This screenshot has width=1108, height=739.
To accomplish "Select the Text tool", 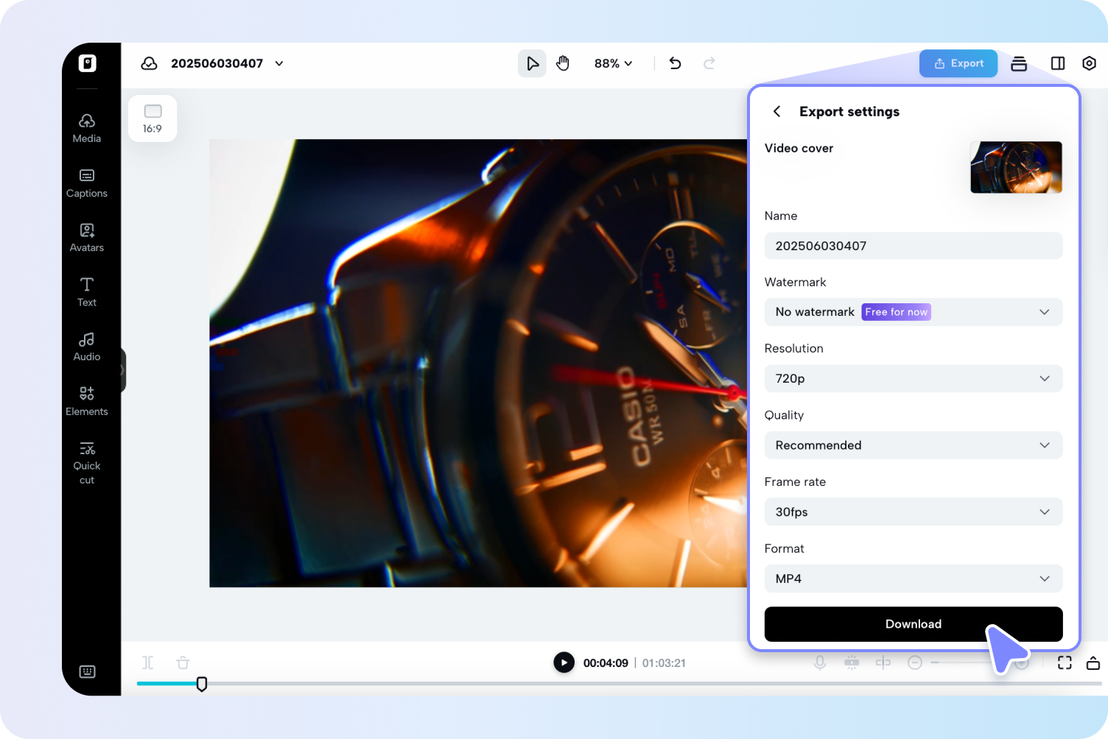I will click(x=86, y=291).
